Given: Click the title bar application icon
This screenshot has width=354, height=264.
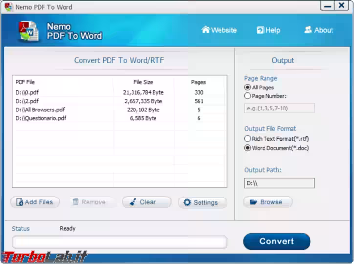Looking at the screenshot, I should click(9, 7).
